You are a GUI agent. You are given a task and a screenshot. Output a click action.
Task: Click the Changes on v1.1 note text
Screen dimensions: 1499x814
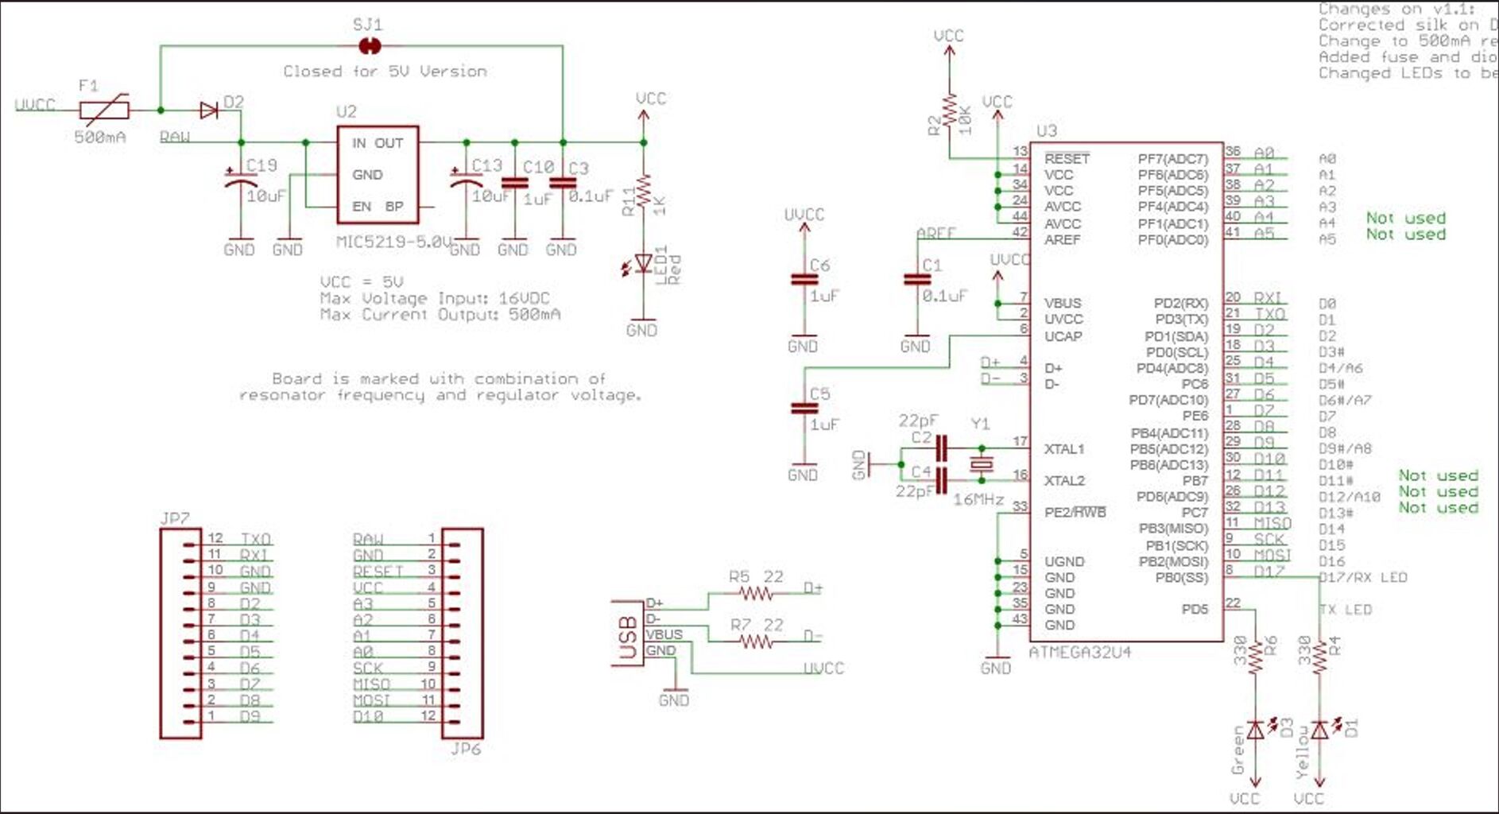[x=1399, y=10]
